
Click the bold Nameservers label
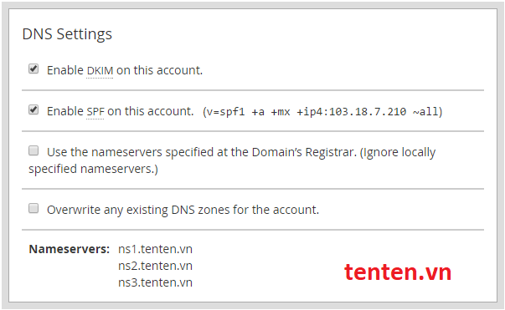[70, 249]
